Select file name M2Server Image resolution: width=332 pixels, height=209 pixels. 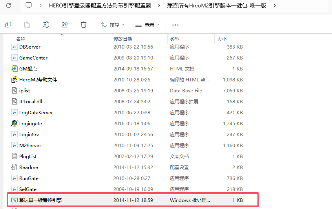[30, 146]
